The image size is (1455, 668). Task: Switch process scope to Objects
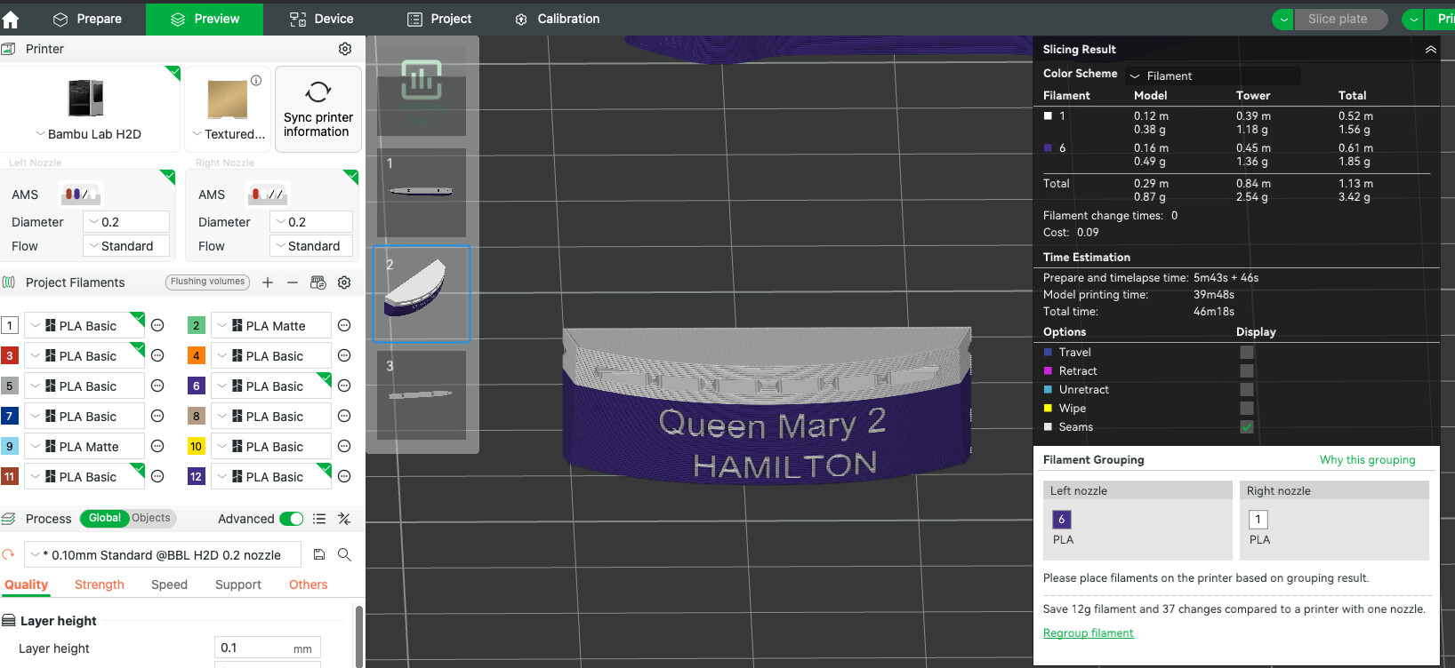pos(151,518)
